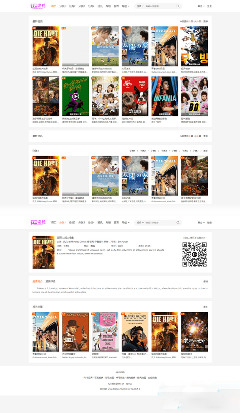Click the search magnifier in the upper homepage header
The height and width of the screenshot is (413, 240).
(x=178, y=6)
